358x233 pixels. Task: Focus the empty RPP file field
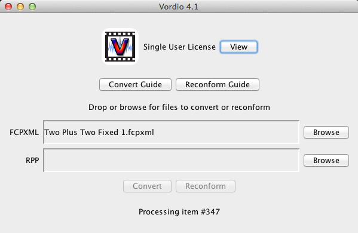[x=172, y=160]
